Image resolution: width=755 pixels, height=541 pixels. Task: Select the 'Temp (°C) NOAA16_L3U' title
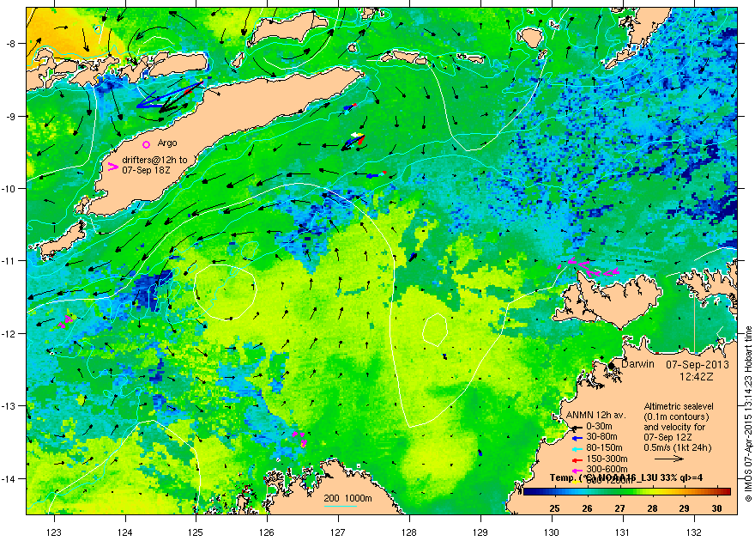tap(625, 478)
